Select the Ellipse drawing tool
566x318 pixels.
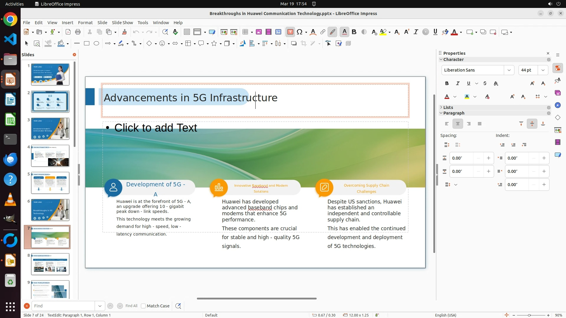click(96, 44)
